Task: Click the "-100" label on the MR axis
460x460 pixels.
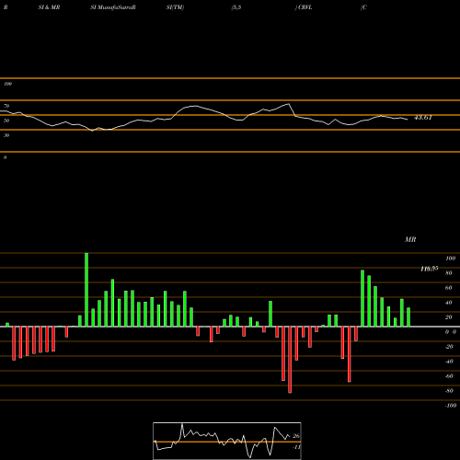Action: point(451,406)
